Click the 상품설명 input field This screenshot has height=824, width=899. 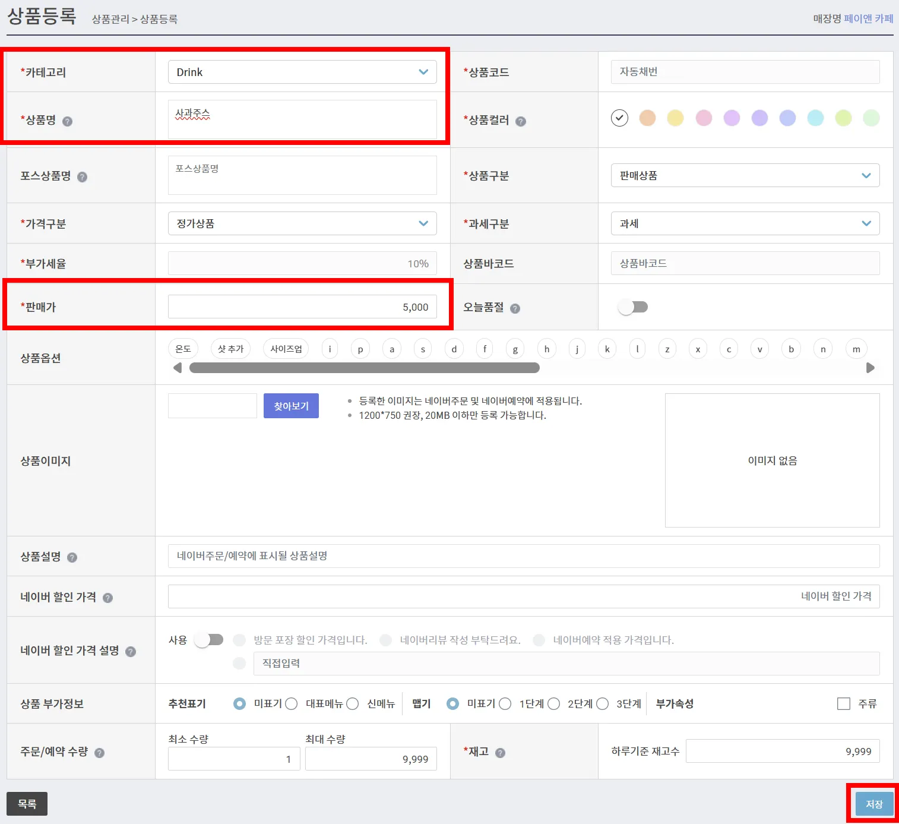[524, 556]
